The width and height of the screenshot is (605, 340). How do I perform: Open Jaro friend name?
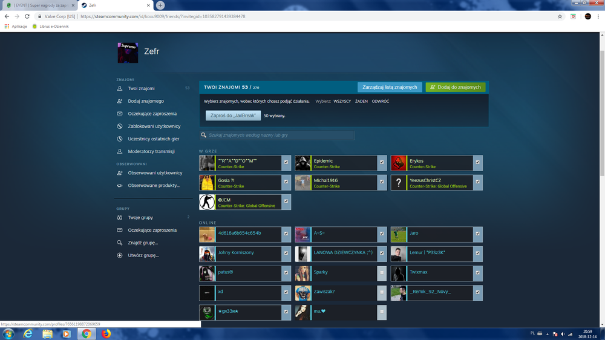tap(414, 233)
